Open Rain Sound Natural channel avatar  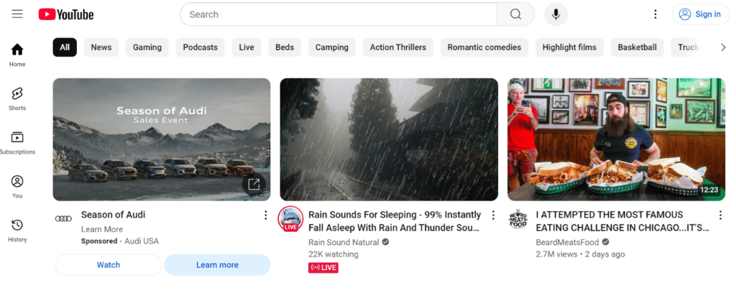(x=290, y=218)
